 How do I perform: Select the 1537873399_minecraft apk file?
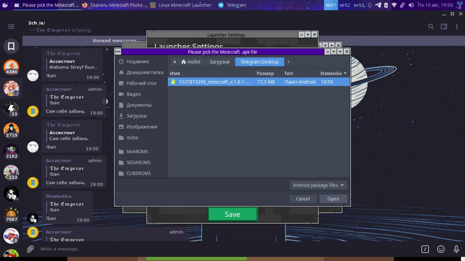pos(259,82)
